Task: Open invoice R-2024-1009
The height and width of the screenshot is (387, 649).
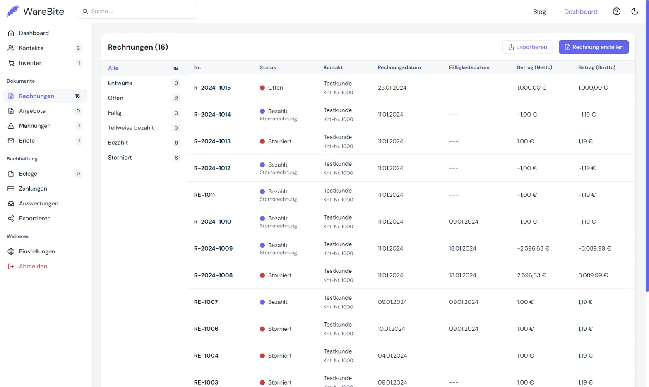Action: pos(214,248)
